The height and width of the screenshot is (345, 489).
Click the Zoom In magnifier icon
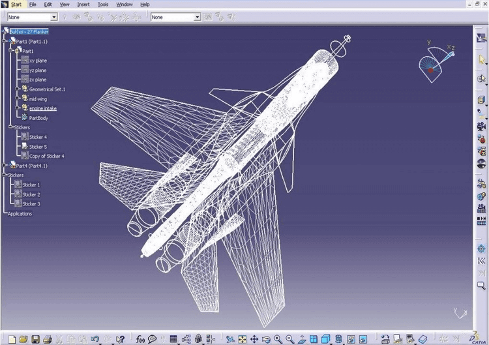278,339
